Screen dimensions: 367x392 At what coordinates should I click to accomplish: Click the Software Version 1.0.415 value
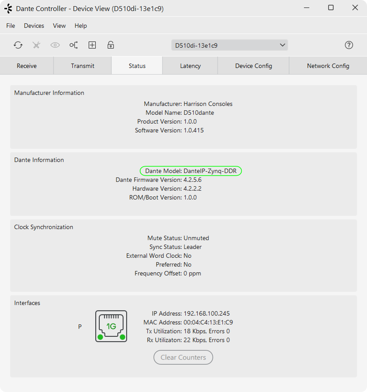[x=194, y=131]
